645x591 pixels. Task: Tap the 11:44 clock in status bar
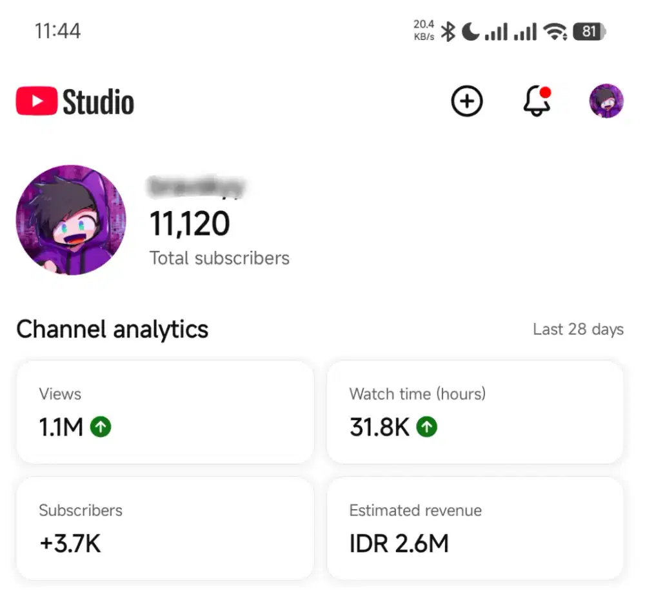[58, 31]
